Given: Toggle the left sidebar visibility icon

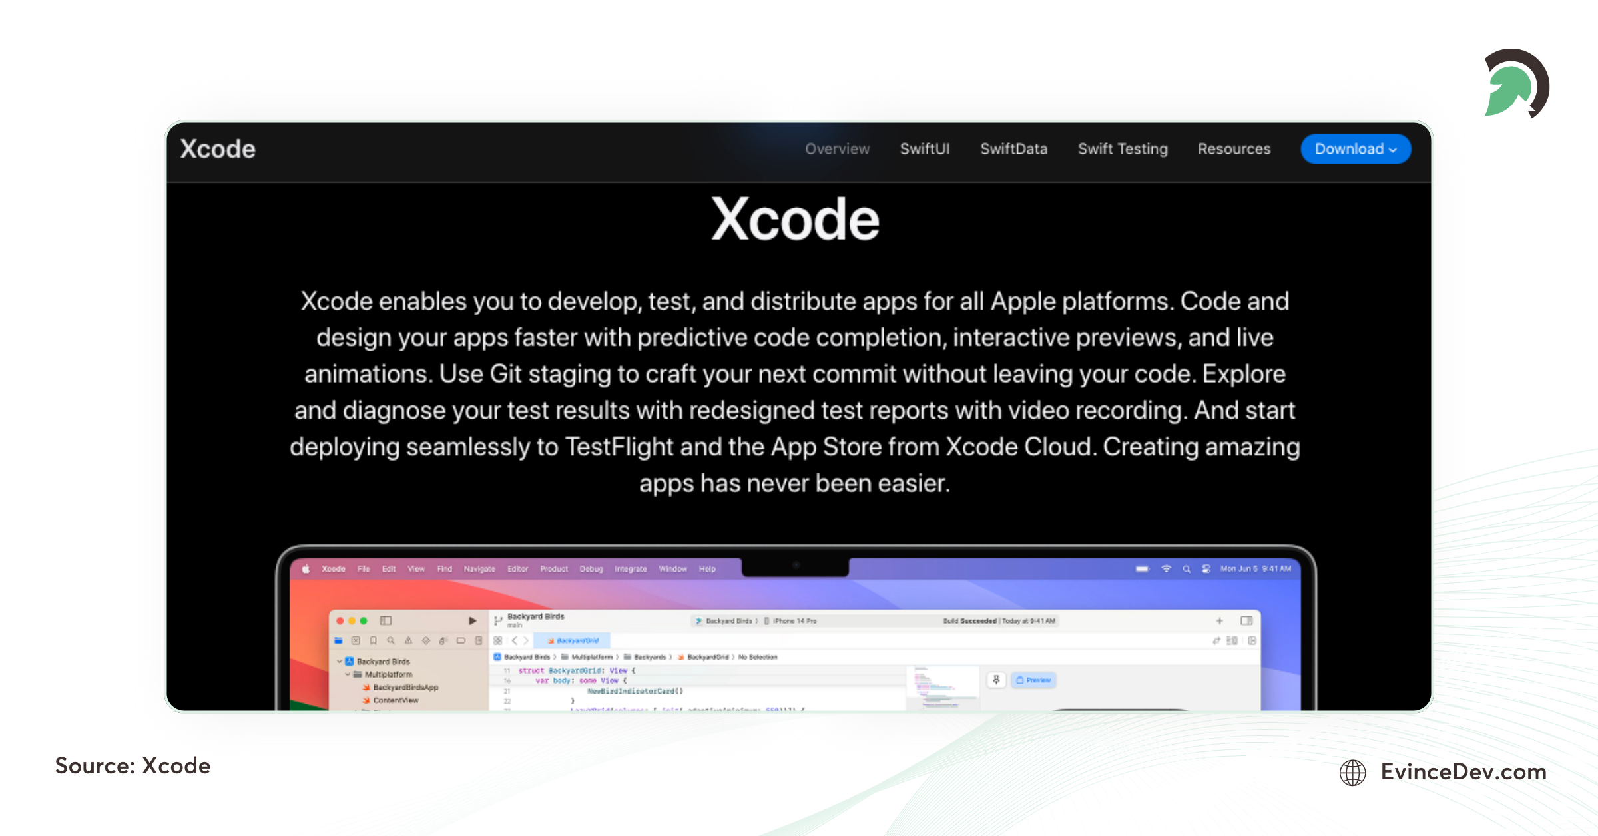Looking at the screenshot, I should [386, 620].
